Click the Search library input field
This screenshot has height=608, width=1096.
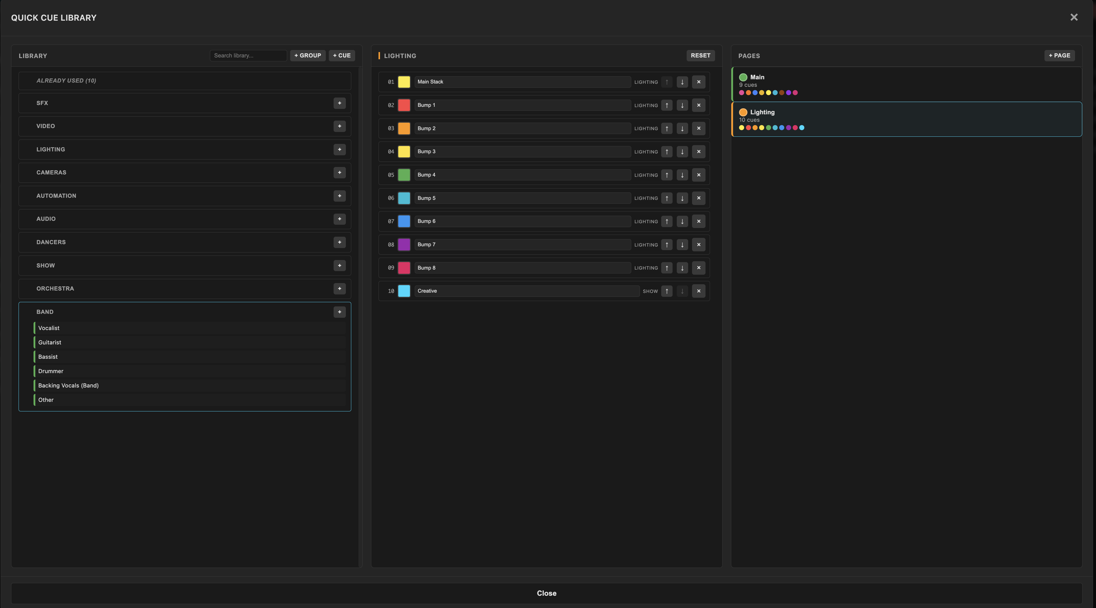pyautogui.click(x=248, y=55)
